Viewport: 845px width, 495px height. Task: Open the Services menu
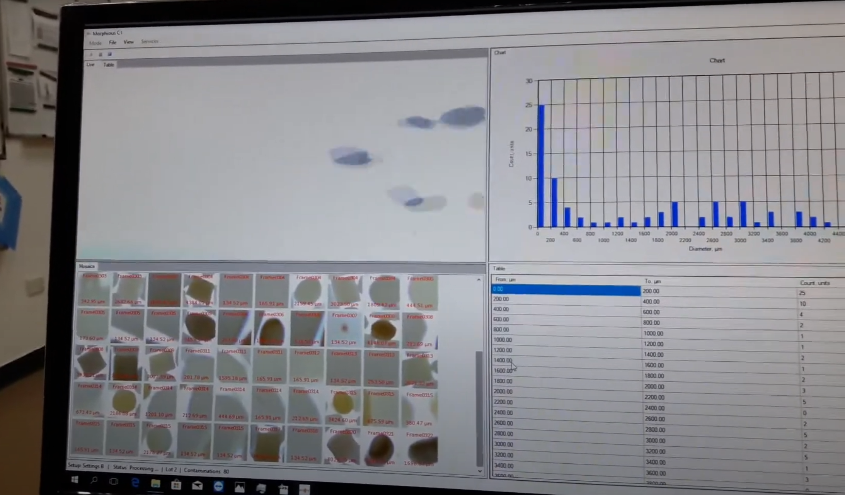point(150,41)
